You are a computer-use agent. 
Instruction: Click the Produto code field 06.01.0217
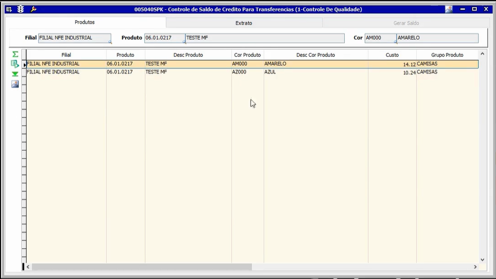tap(165, 38)
